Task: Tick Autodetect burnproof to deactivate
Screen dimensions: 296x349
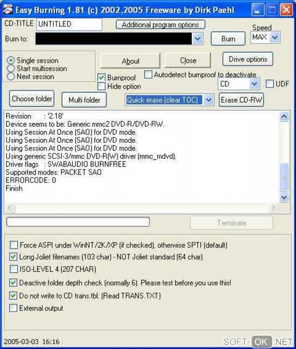Action: tap(148, 75)
